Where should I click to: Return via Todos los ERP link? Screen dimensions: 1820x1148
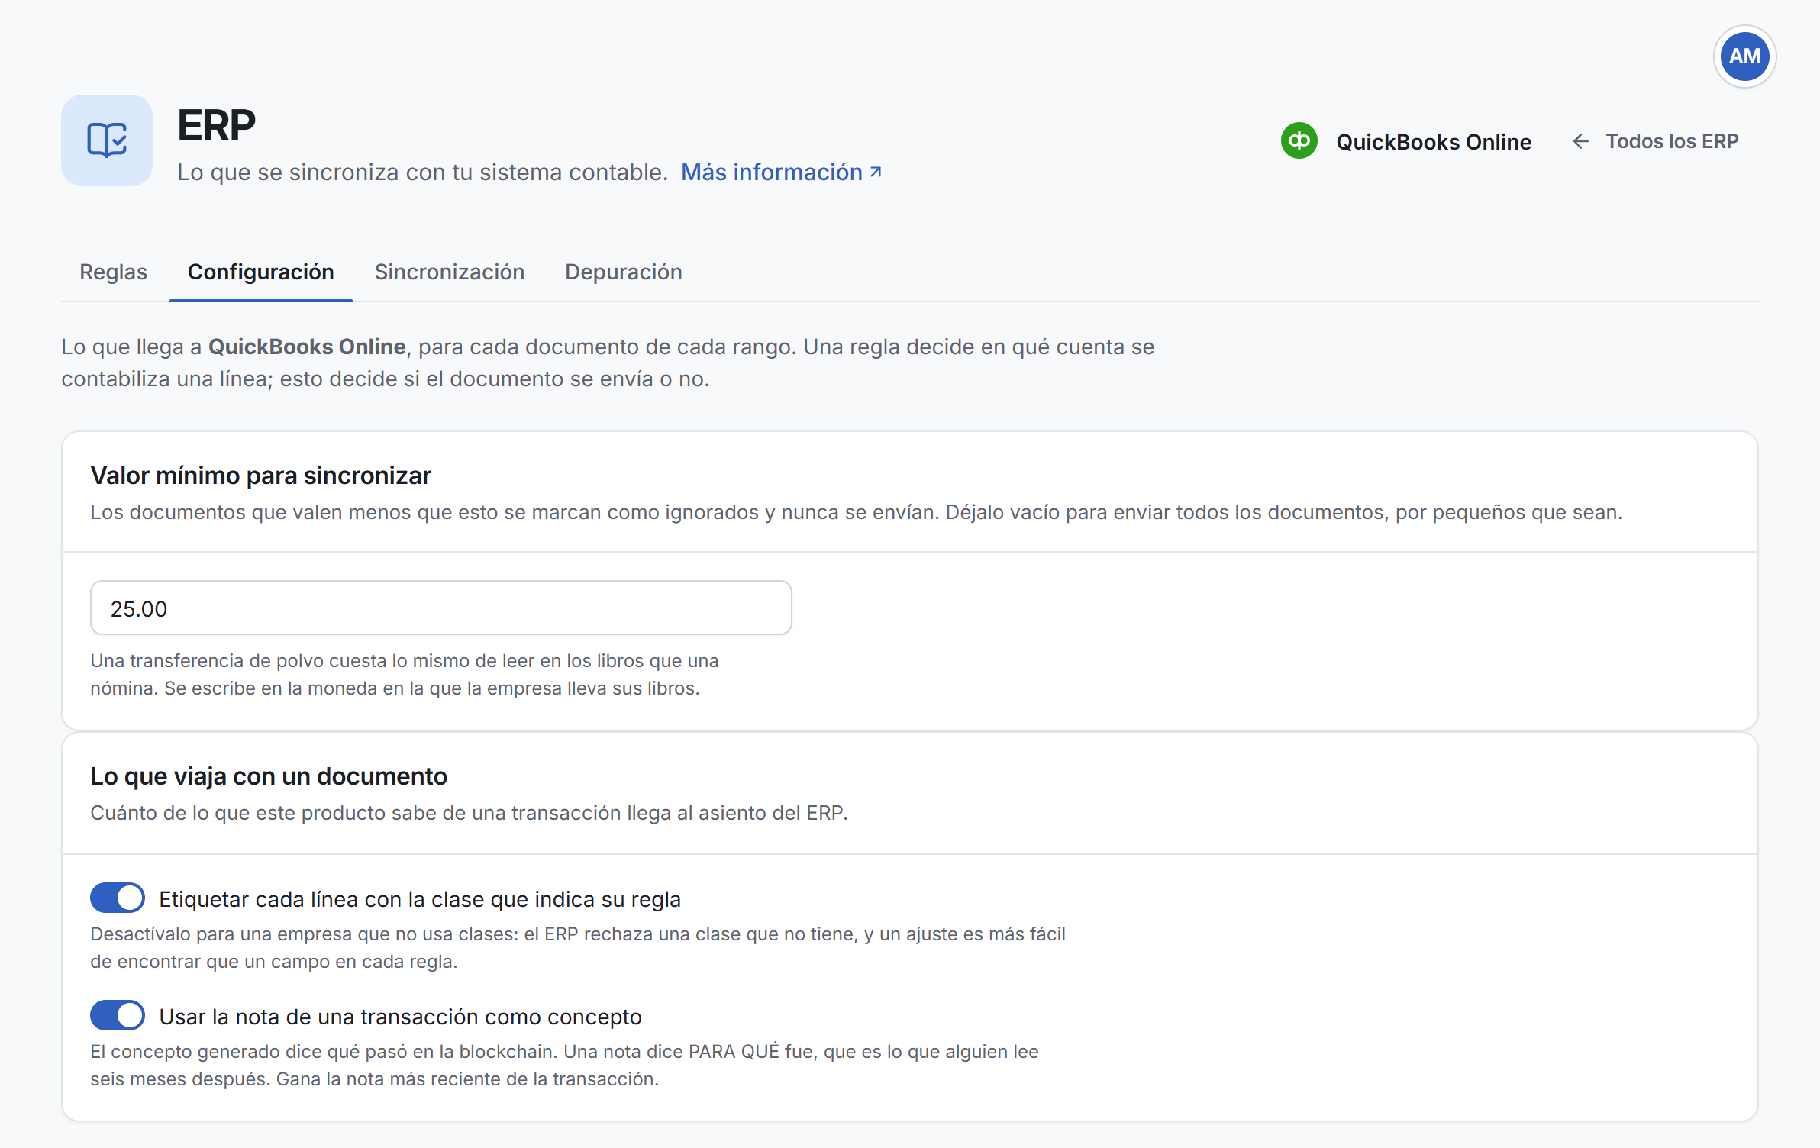point(1655,141)
